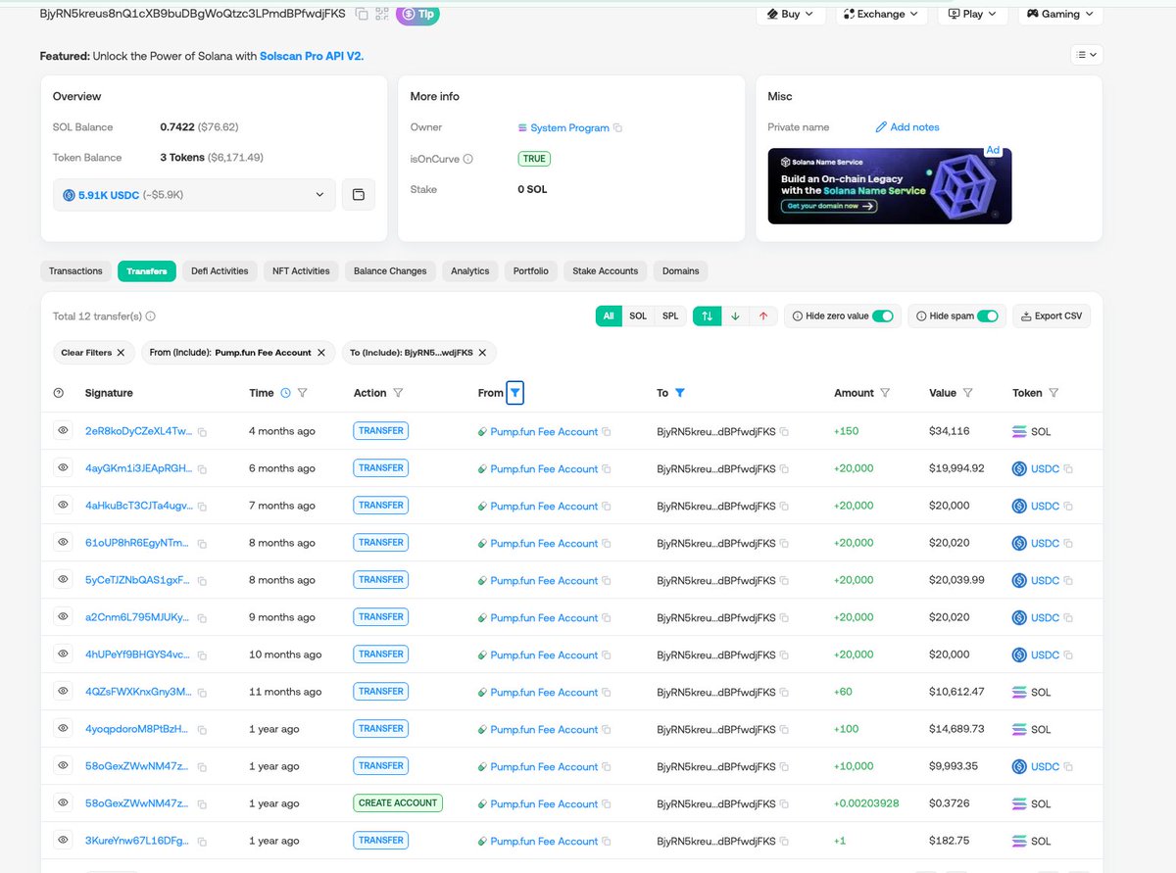
Task: Open the NFT Activities tab
Action: tap(301, 270)
